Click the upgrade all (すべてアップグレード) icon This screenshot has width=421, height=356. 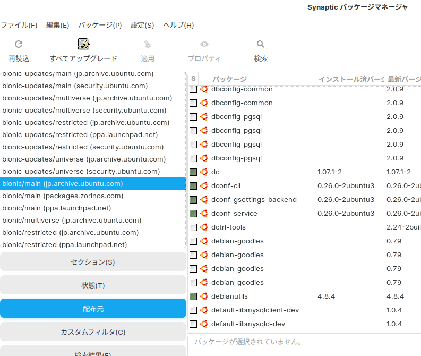(x=83, y=44)
